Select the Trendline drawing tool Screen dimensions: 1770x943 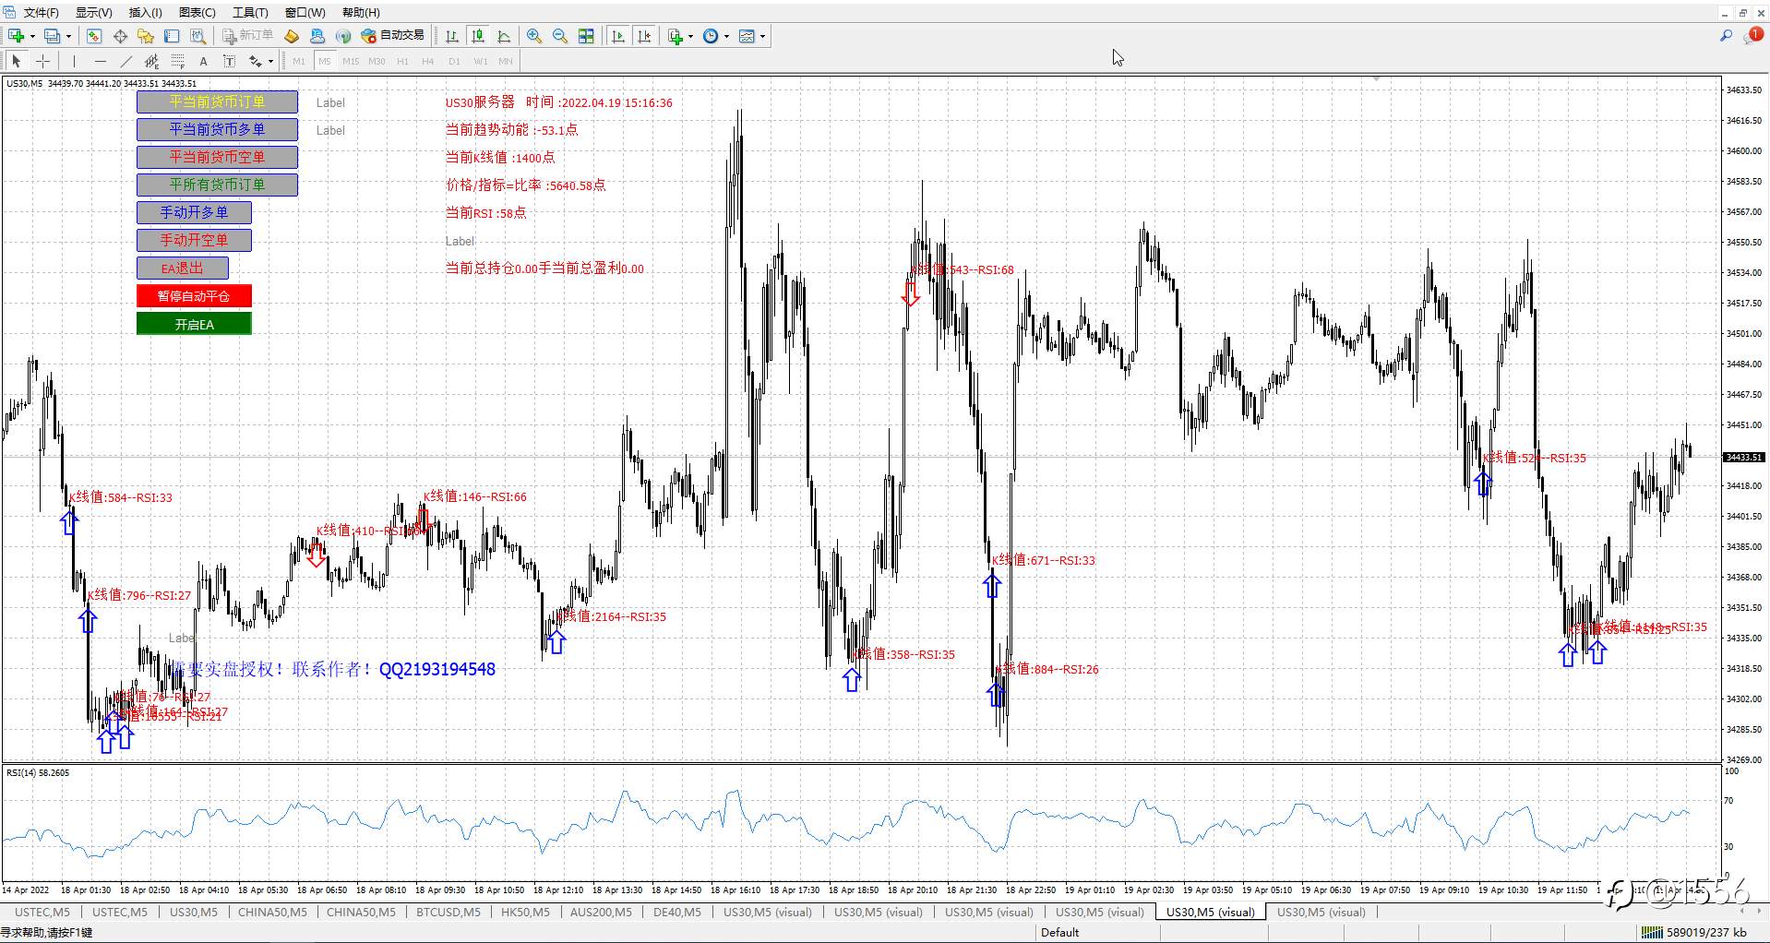[x=126, y=61]
